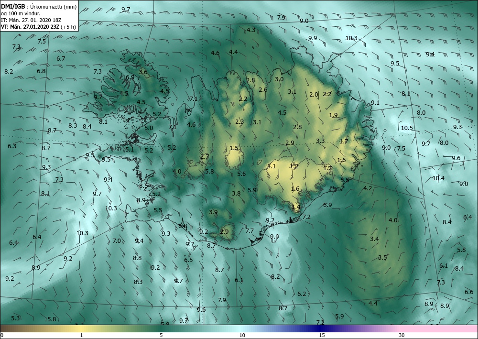Image resolution: width=478 pixels, height=339 pixels.
Task: Click the map value '4.2'
Action: (x=368, y=188)
